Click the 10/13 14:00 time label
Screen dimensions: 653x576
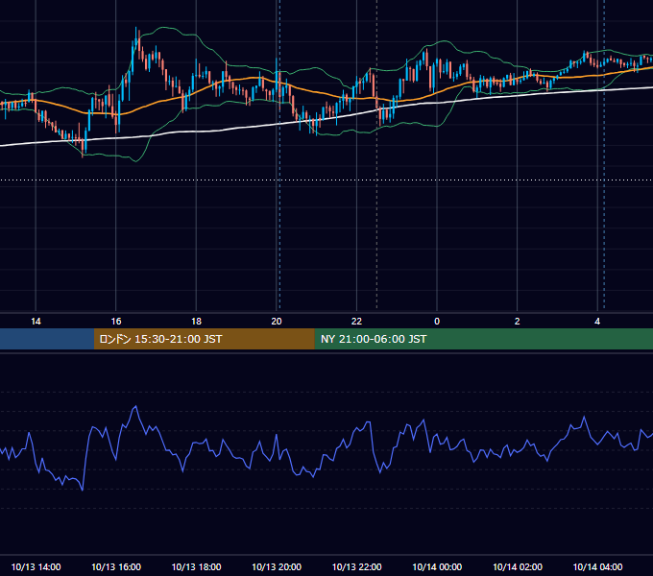click(36, 566)
